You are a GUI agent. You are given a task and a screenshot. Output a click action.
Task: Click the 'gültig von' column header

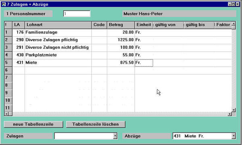[168, 25]
